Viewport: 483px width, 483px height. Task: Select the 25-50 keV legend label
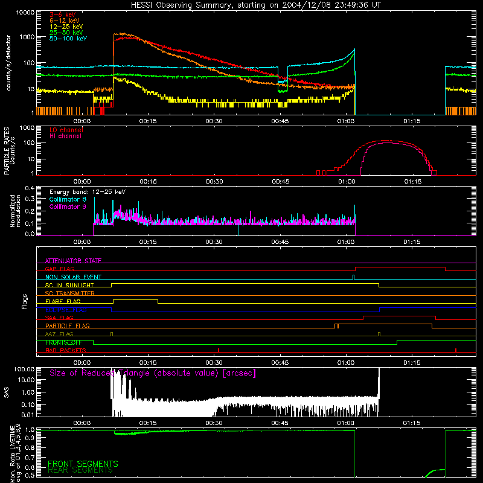pyautogui.click(x=66, y=33)
